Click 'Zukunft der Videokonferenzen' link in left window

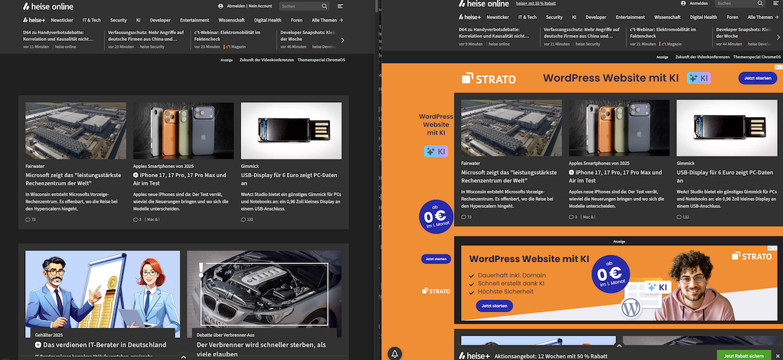pos(266,60)
